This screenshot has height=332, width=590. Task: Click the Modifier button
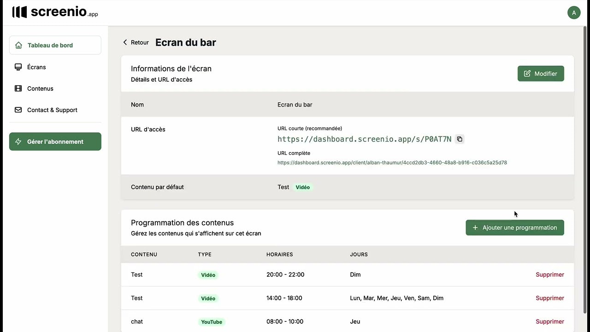541,73
